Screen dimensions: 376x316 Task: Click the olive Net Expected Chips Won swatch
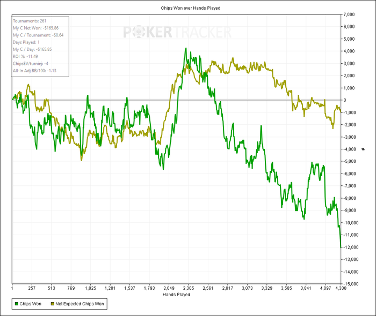pos(53,304)
